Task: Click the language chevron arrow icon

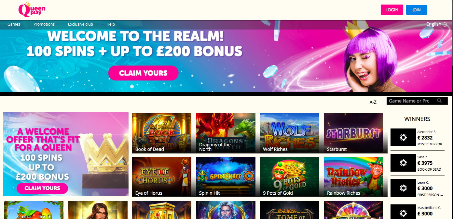Action: coord(445,24)
